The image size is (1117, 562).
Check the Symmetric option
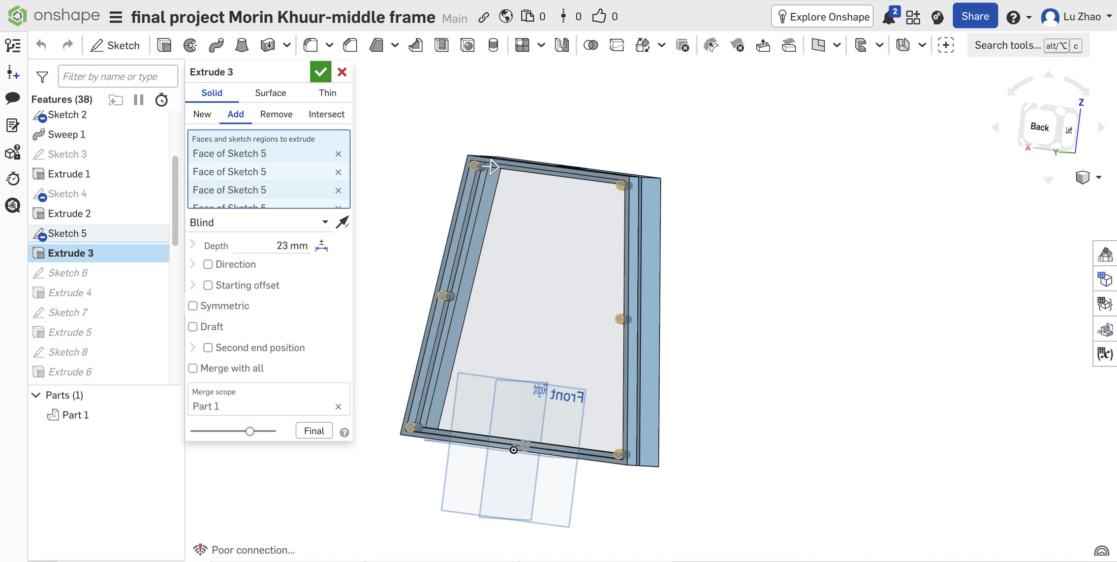click(193, 305)
